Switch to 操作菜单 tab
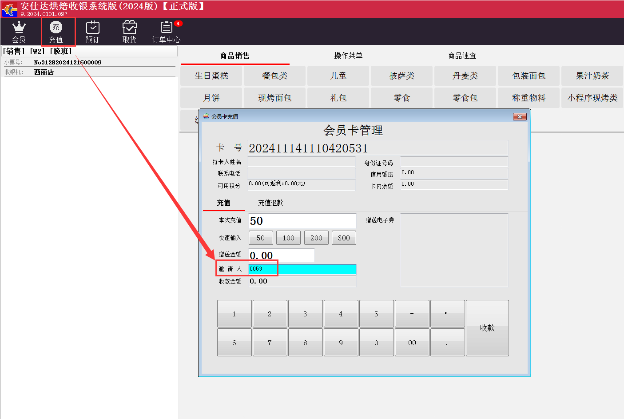Viewport: 624px width, 419px height. click(348, 56)
